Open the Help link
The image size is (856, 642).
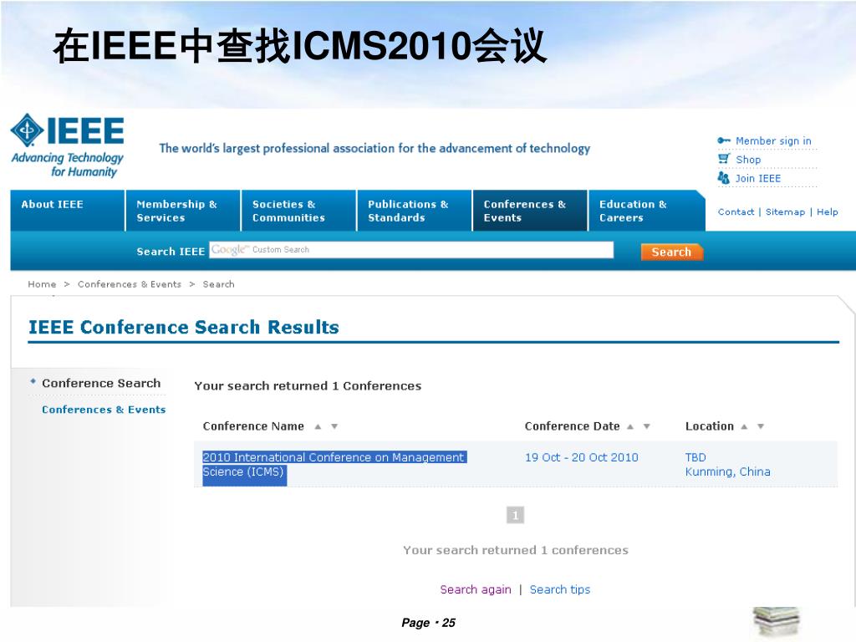point(827,211)
